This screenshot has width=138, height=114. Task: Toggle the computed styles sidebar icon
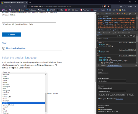point(134,36)
